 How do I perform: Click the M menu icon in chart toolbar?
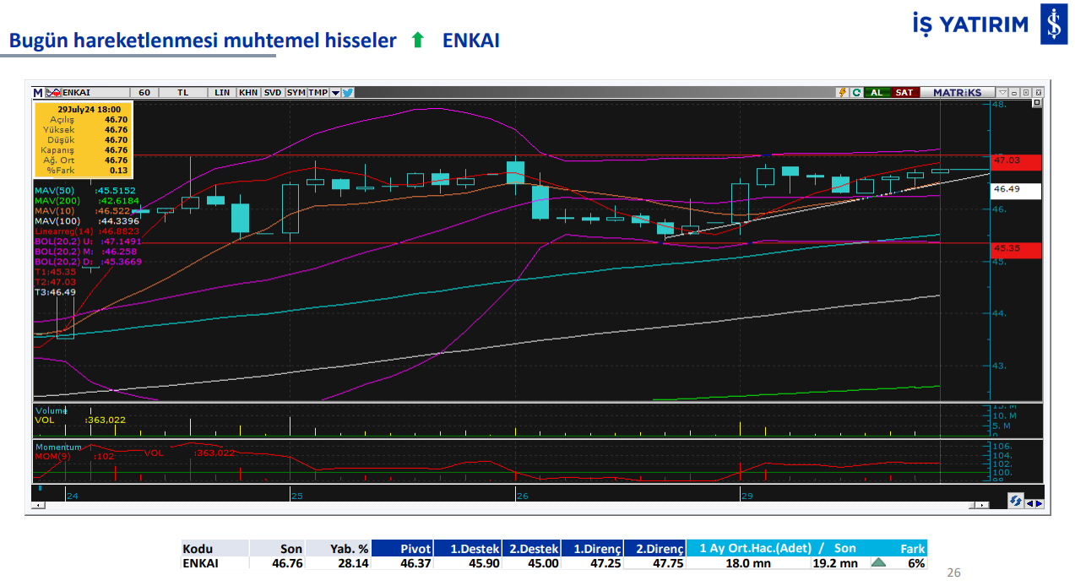point(38,93)
